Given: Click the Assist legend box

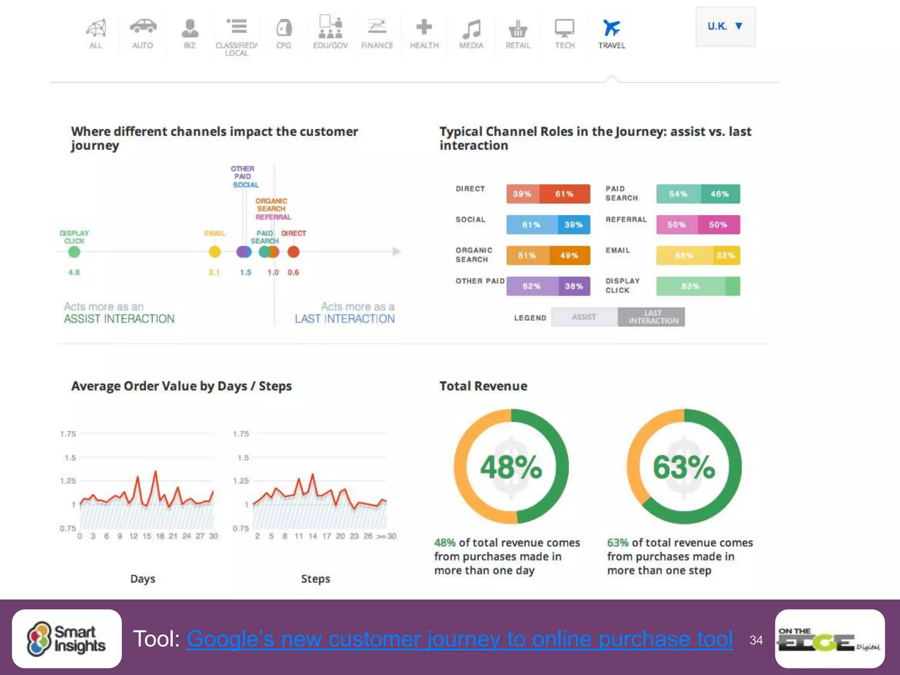Looking at the screenshot, I should [x=584, y=317].
